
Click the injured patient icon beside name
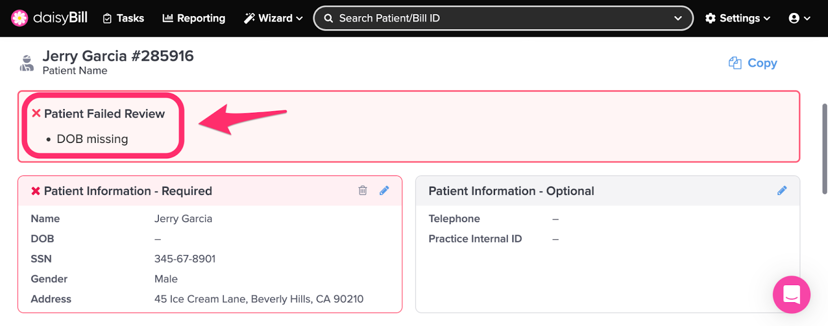pos(26,63)
